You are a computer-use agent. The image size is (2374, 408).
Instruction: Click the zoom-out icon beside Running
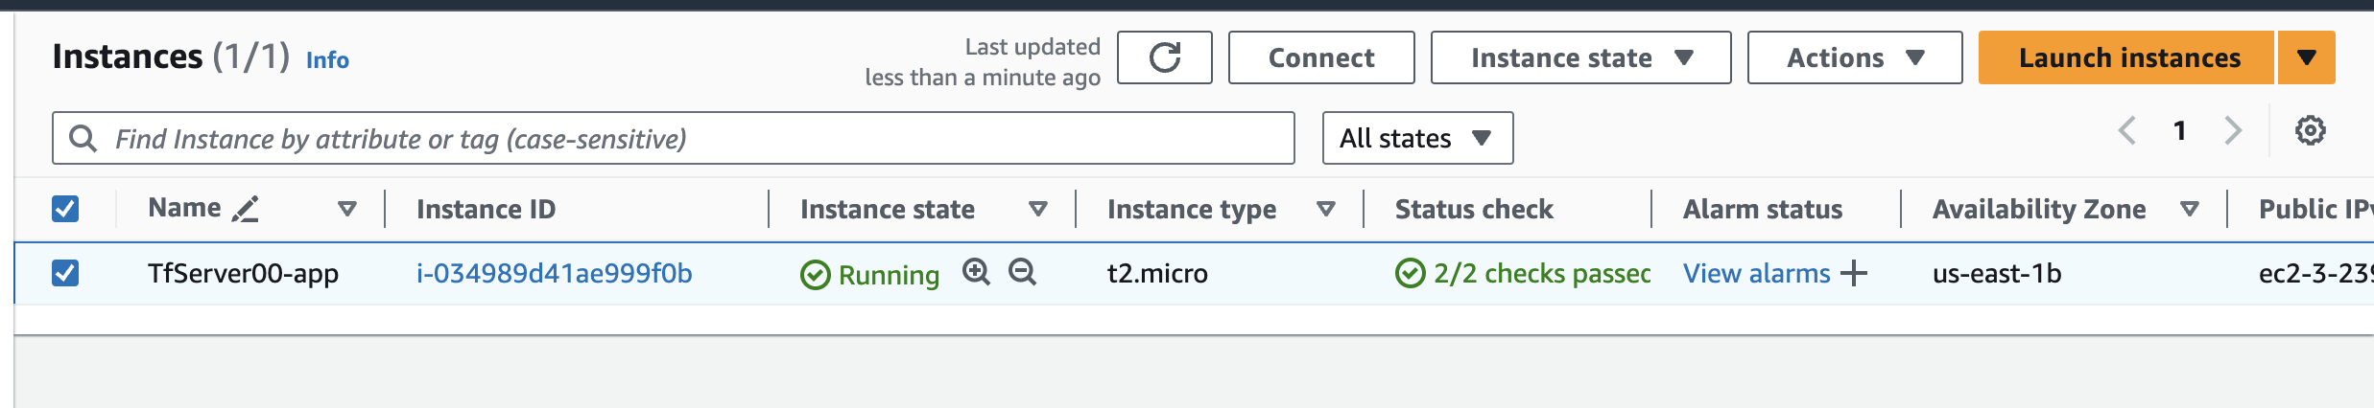pyautogui.click(x=1022, y=272)
